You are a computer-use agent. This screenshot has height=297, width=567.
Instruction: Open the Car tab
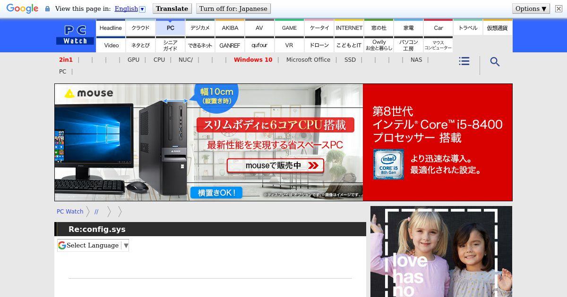pyautogui.click(x=438, y=28)
